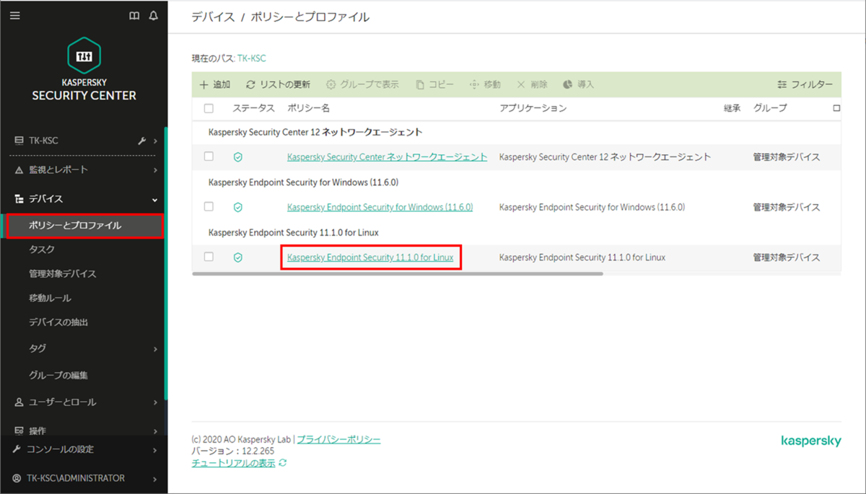Click the 操作 menu icon in sidebar

click(x=19, y=431)
